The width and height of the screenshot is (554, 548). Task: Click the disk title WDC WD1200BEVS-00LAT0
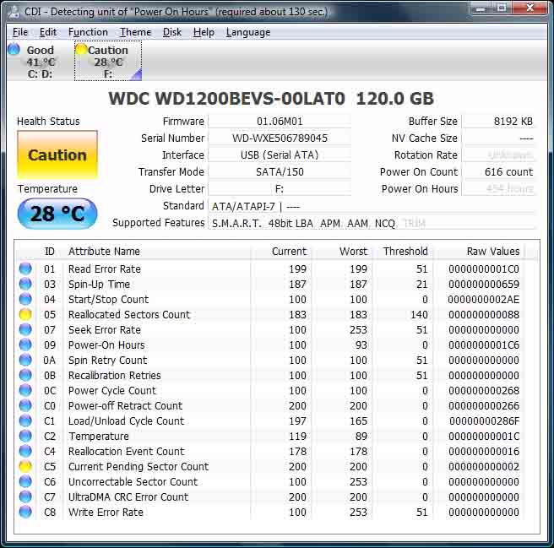226,98
